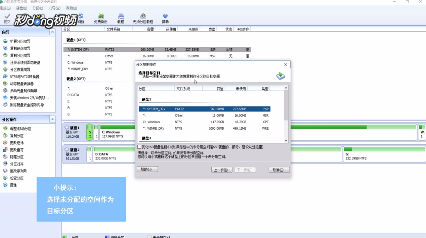Open the 分区恢复向导 wizard

[x=20, y=69]
